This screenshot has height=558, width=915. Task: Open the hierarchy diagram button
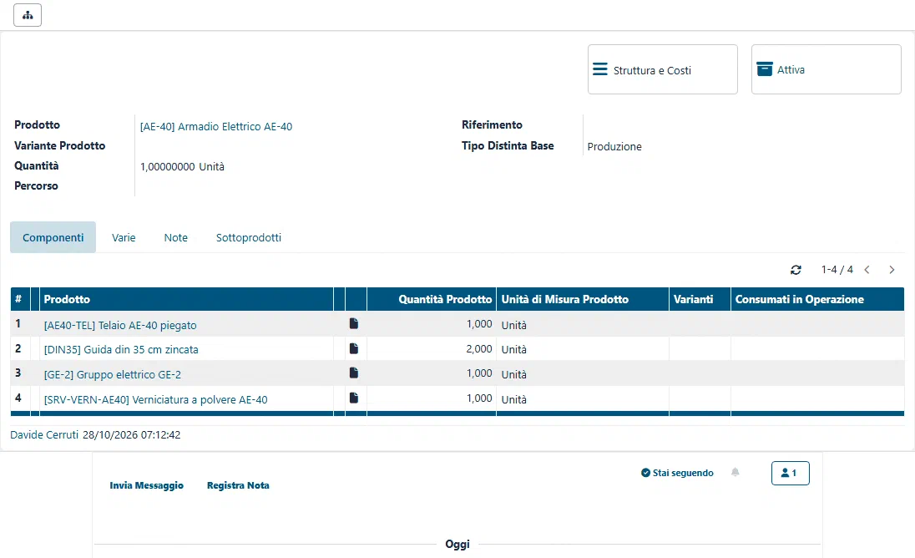pyautogui.click(x=28, y=15)
